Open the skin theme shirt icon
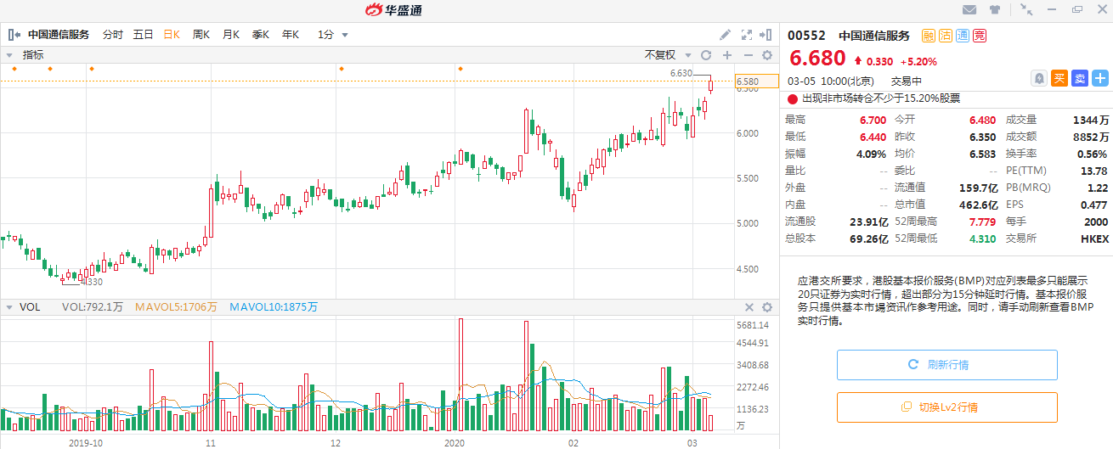This screenshot has width=1113, height=449. coord(994,10)
